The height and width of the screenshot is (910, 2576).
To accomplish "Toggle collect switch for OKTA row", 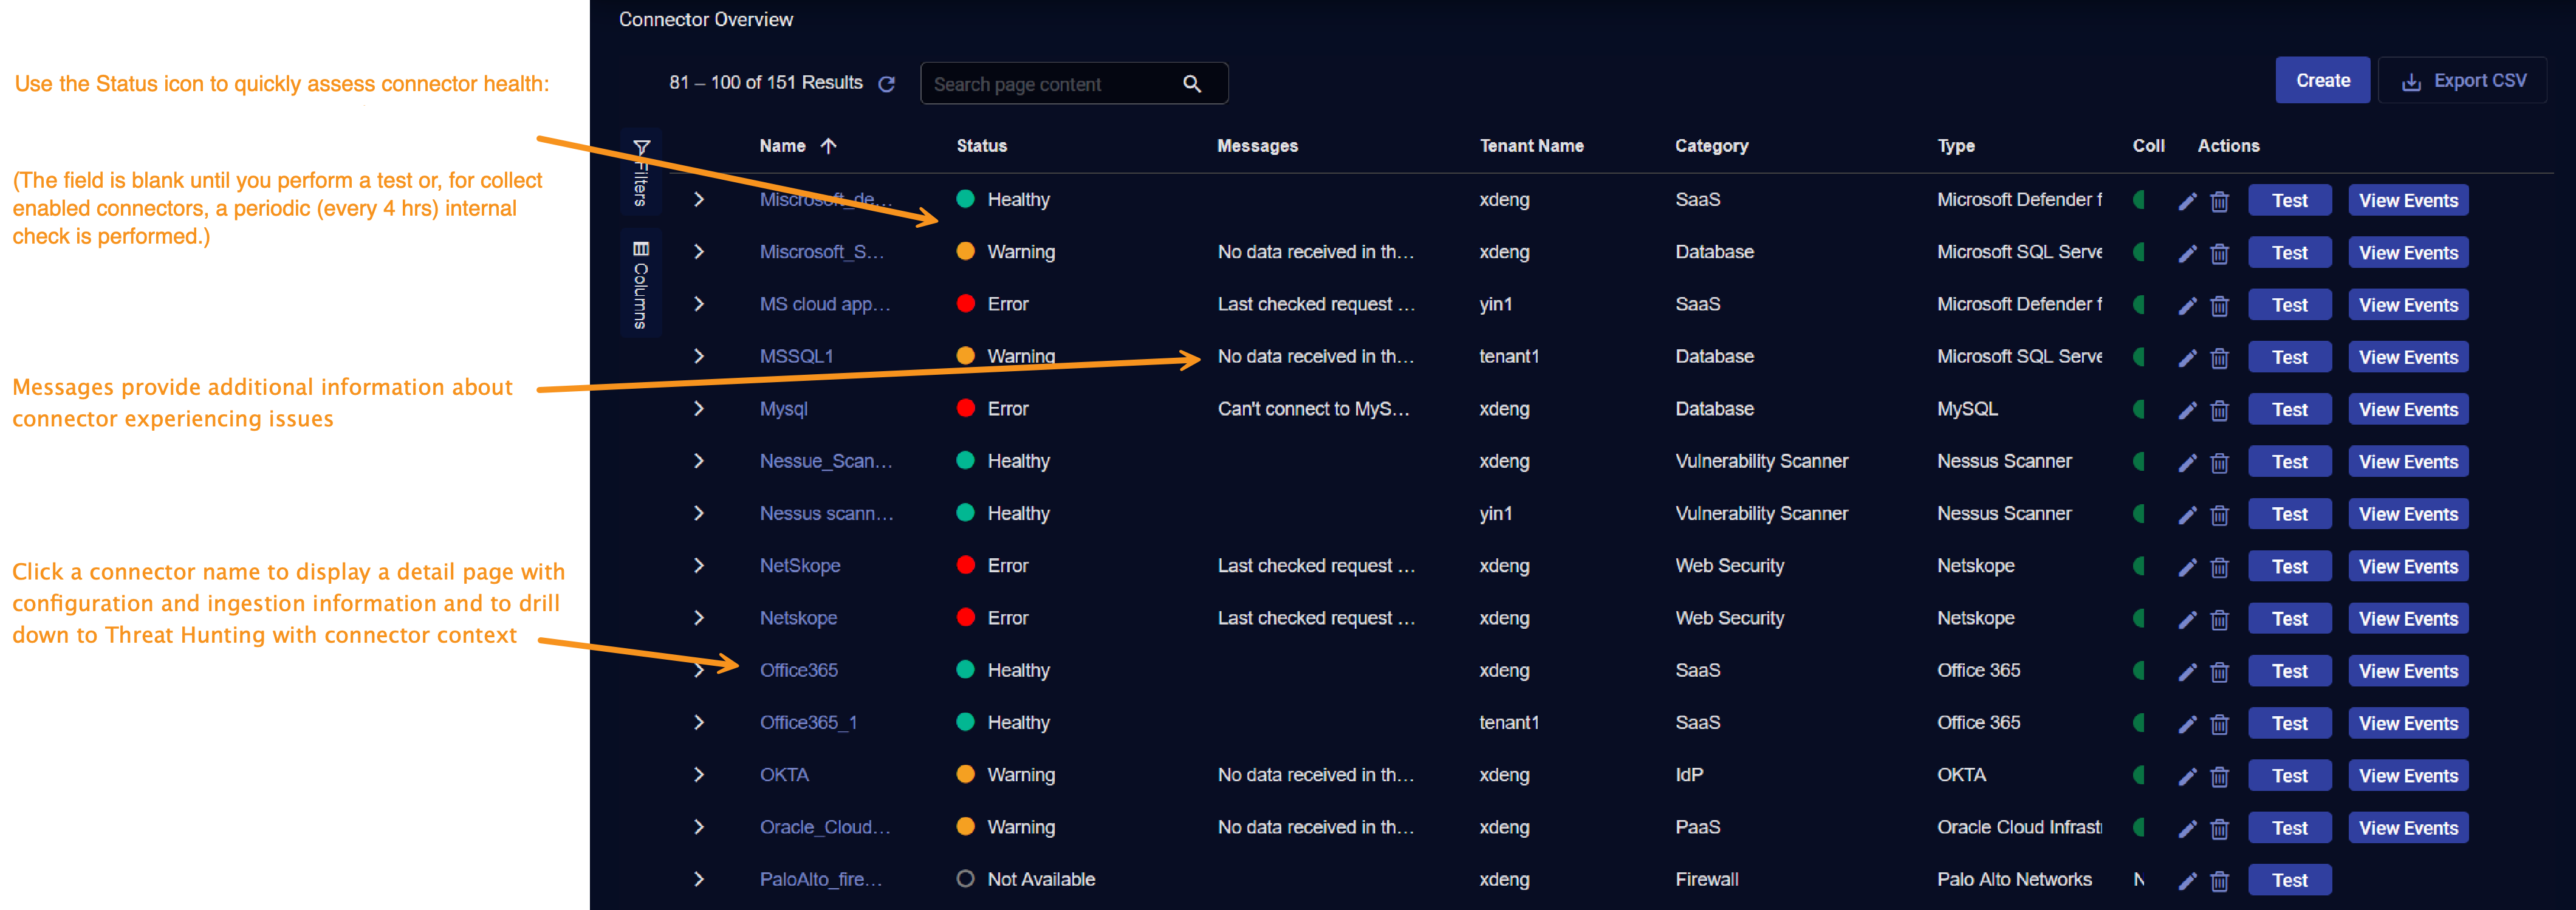I will 2139,775.
